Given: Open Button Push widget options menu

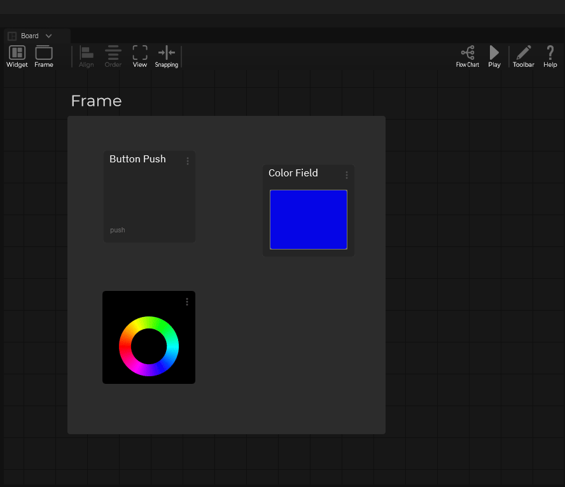Looking at the screenshot, I should click(188, 162).
